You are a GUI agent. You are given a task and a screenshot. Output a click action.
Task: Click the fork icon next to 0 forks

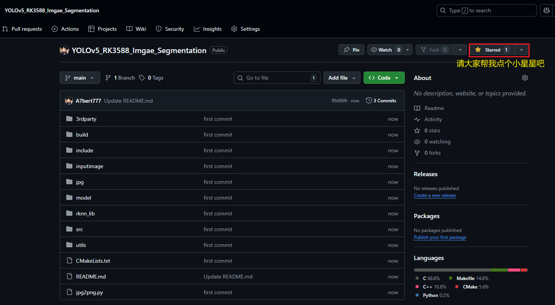coord(417,153)
